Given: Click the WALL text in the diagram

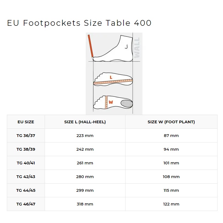Looking at the screenshot, I should (x=137, y=47).
